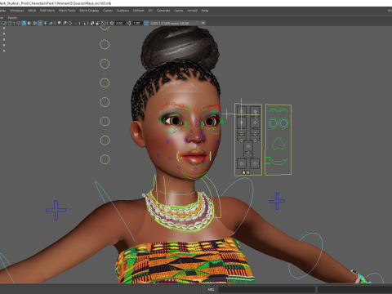Toggle Use All Lights icon

tap(45, 23)
